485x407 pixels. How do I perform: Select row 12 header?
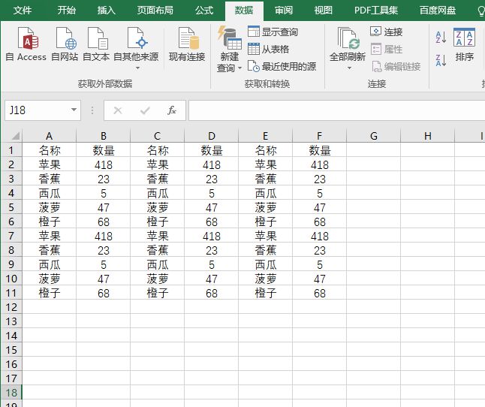click(x=11, y=307)
